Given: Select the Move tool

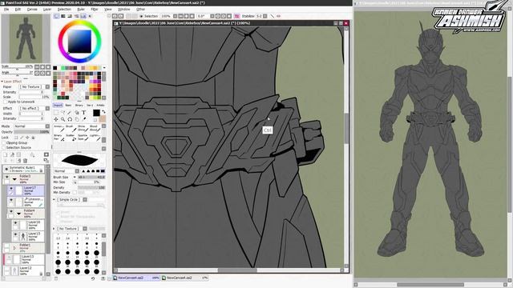Looking at the screenshot, I should (x=56, y=119).
